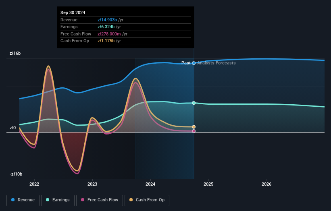Click the pink Free Cash Flow data point
The height and width of the screenshot is (211, 331).
194,131
